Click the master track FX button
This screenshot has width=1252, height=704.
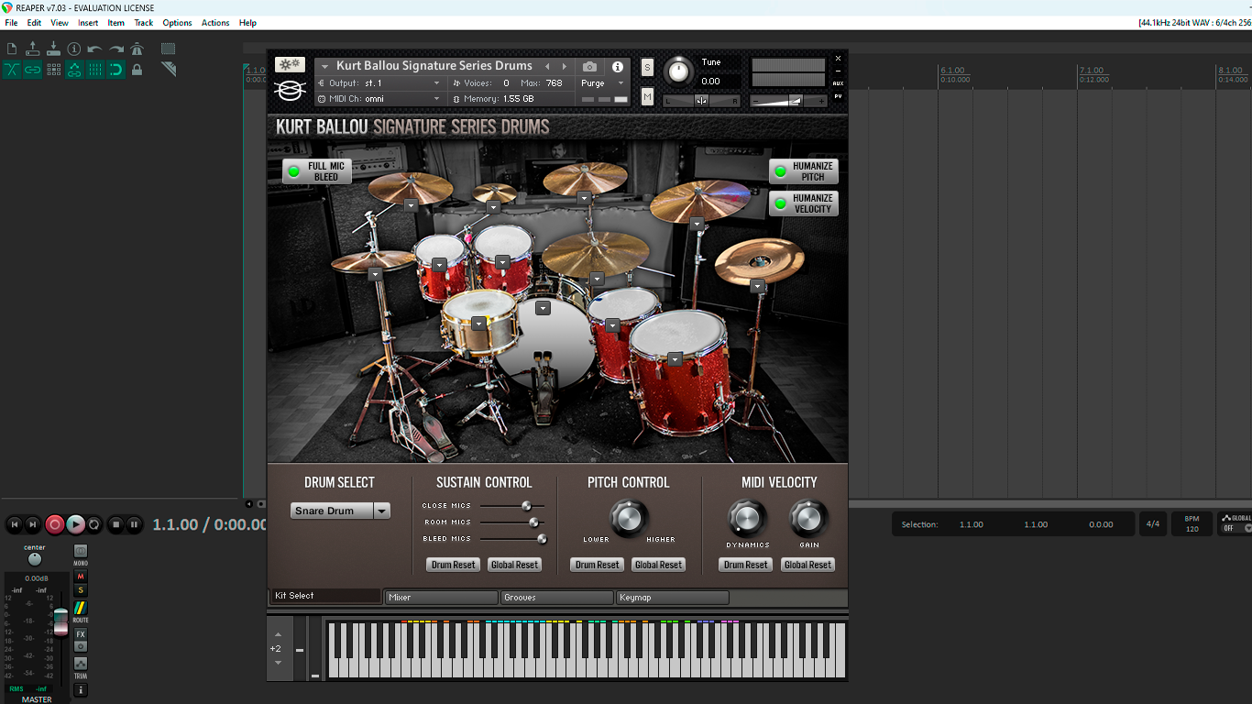click(81, 634)
